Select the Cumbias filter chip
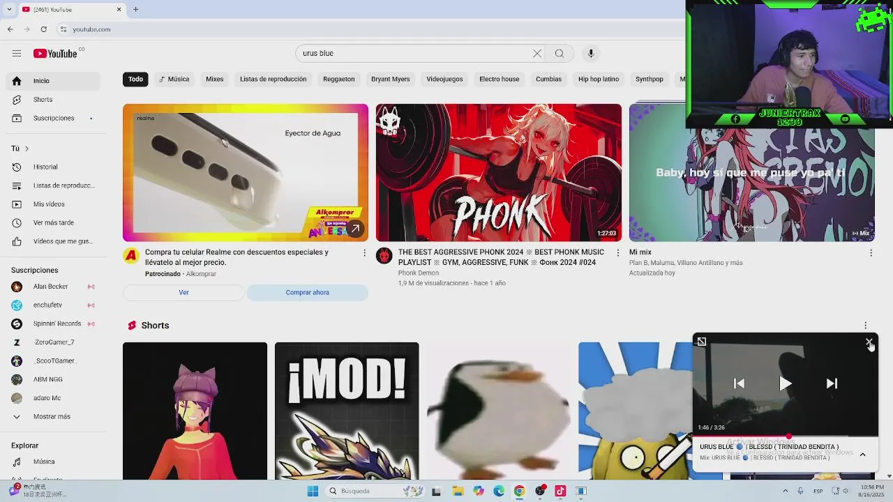Viewport: 893px width, 502px height. (549, 79)
